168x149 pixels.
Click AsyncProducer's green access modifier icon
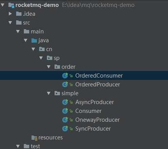coord(71,102)
